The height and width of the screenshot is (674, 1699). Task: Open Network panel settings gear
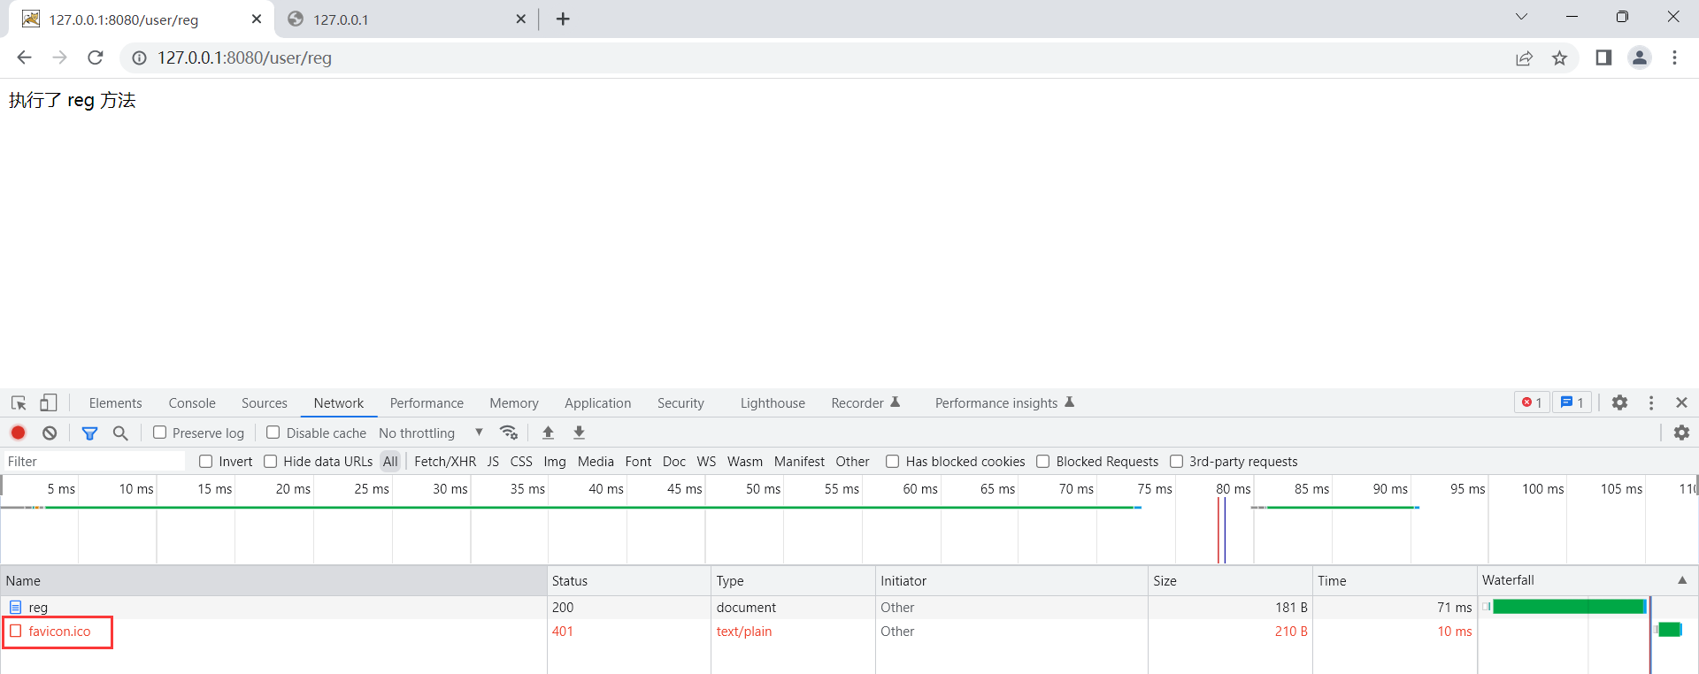(x=1681, y=433)
